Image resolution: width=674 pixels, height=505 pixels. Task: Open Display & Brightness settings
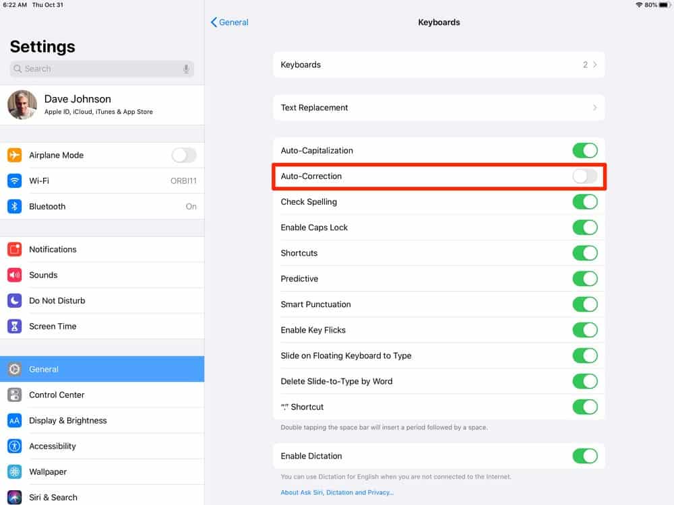pos(67,420)
